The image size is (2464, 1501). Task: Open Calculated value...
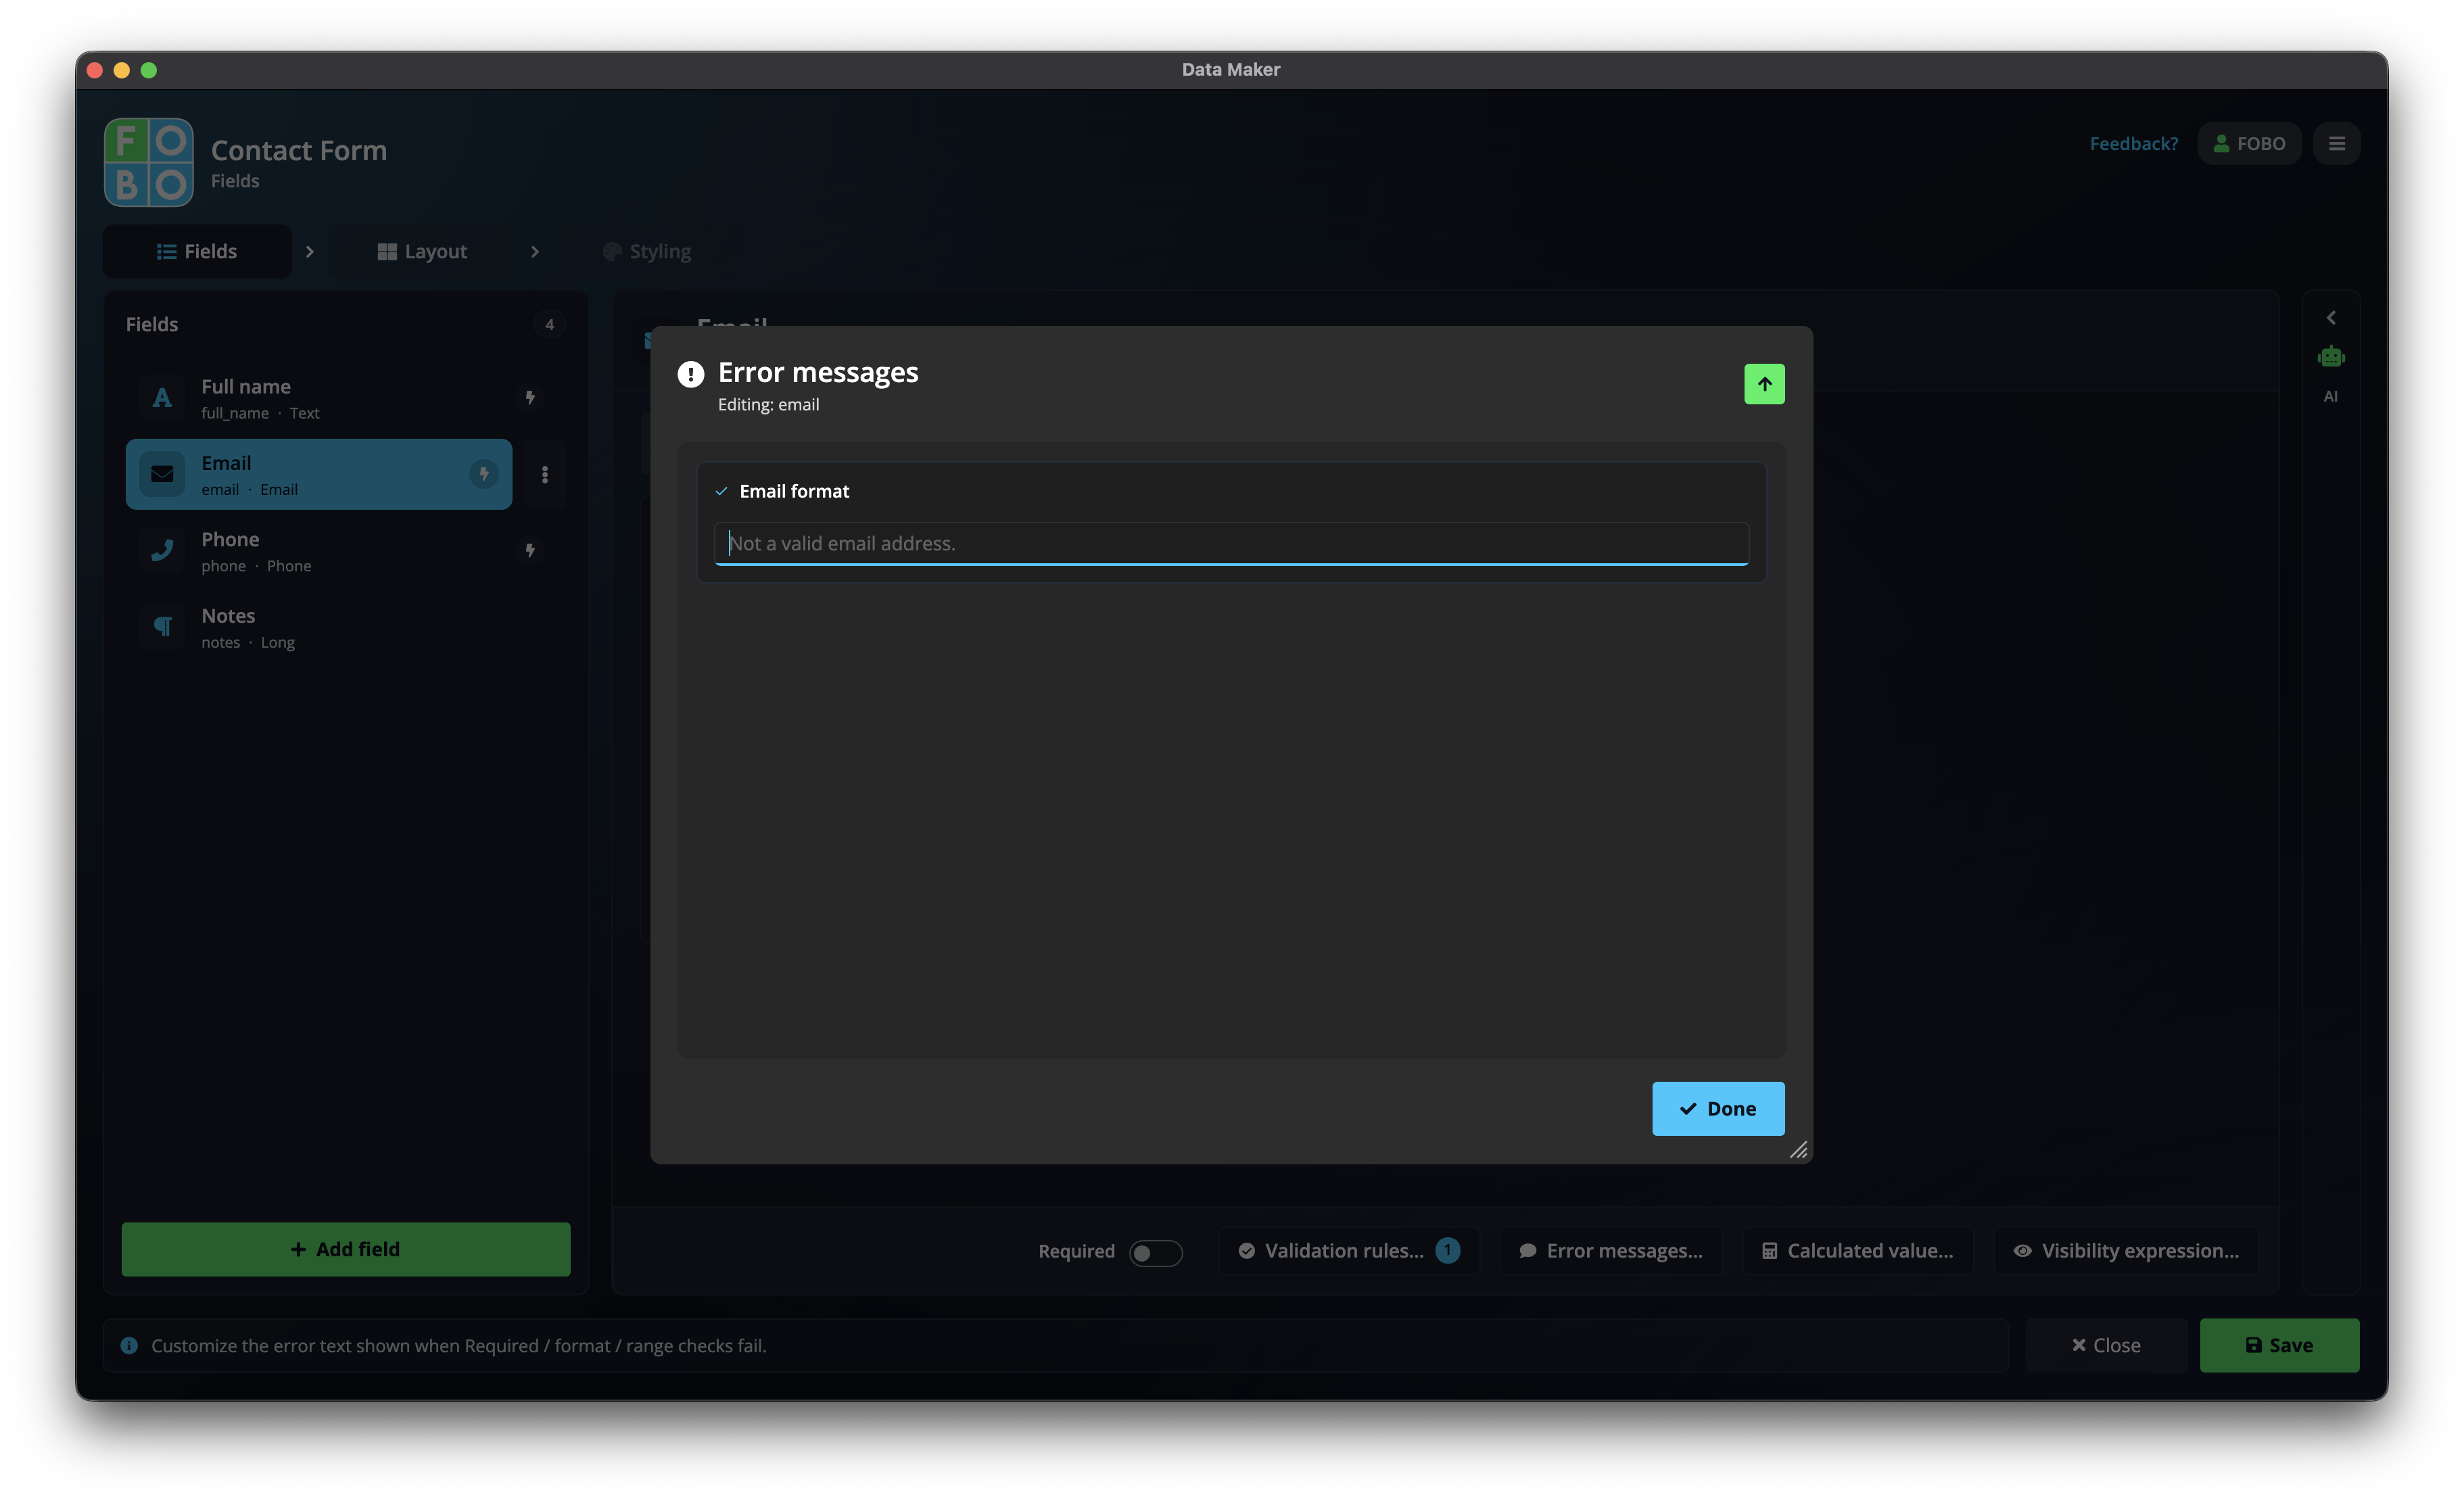coord(1858,1251)
